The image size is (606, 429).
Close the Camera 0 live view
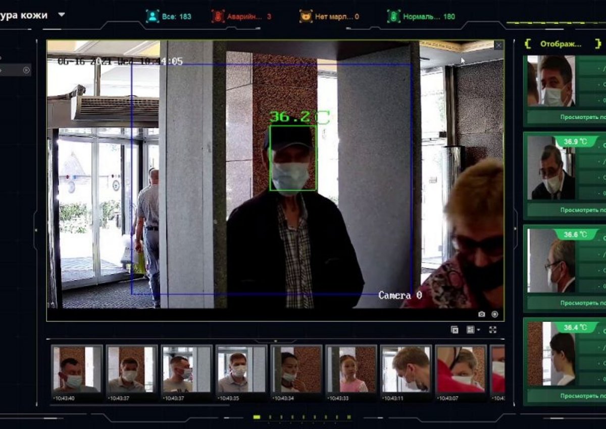click(499, 45)
